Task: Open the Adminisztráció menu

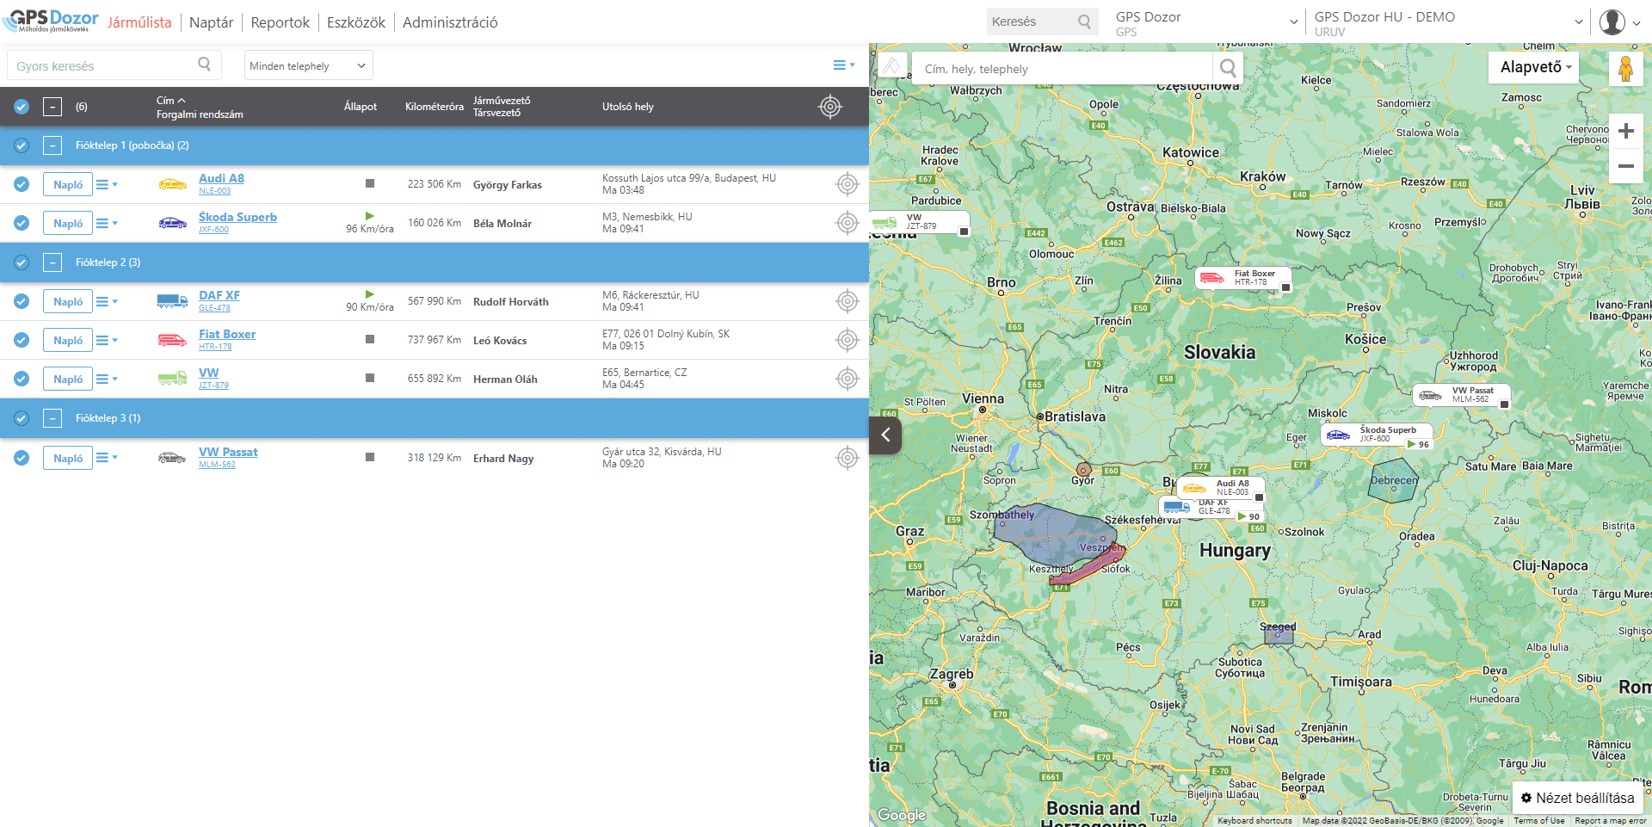Action: (450, 22)
